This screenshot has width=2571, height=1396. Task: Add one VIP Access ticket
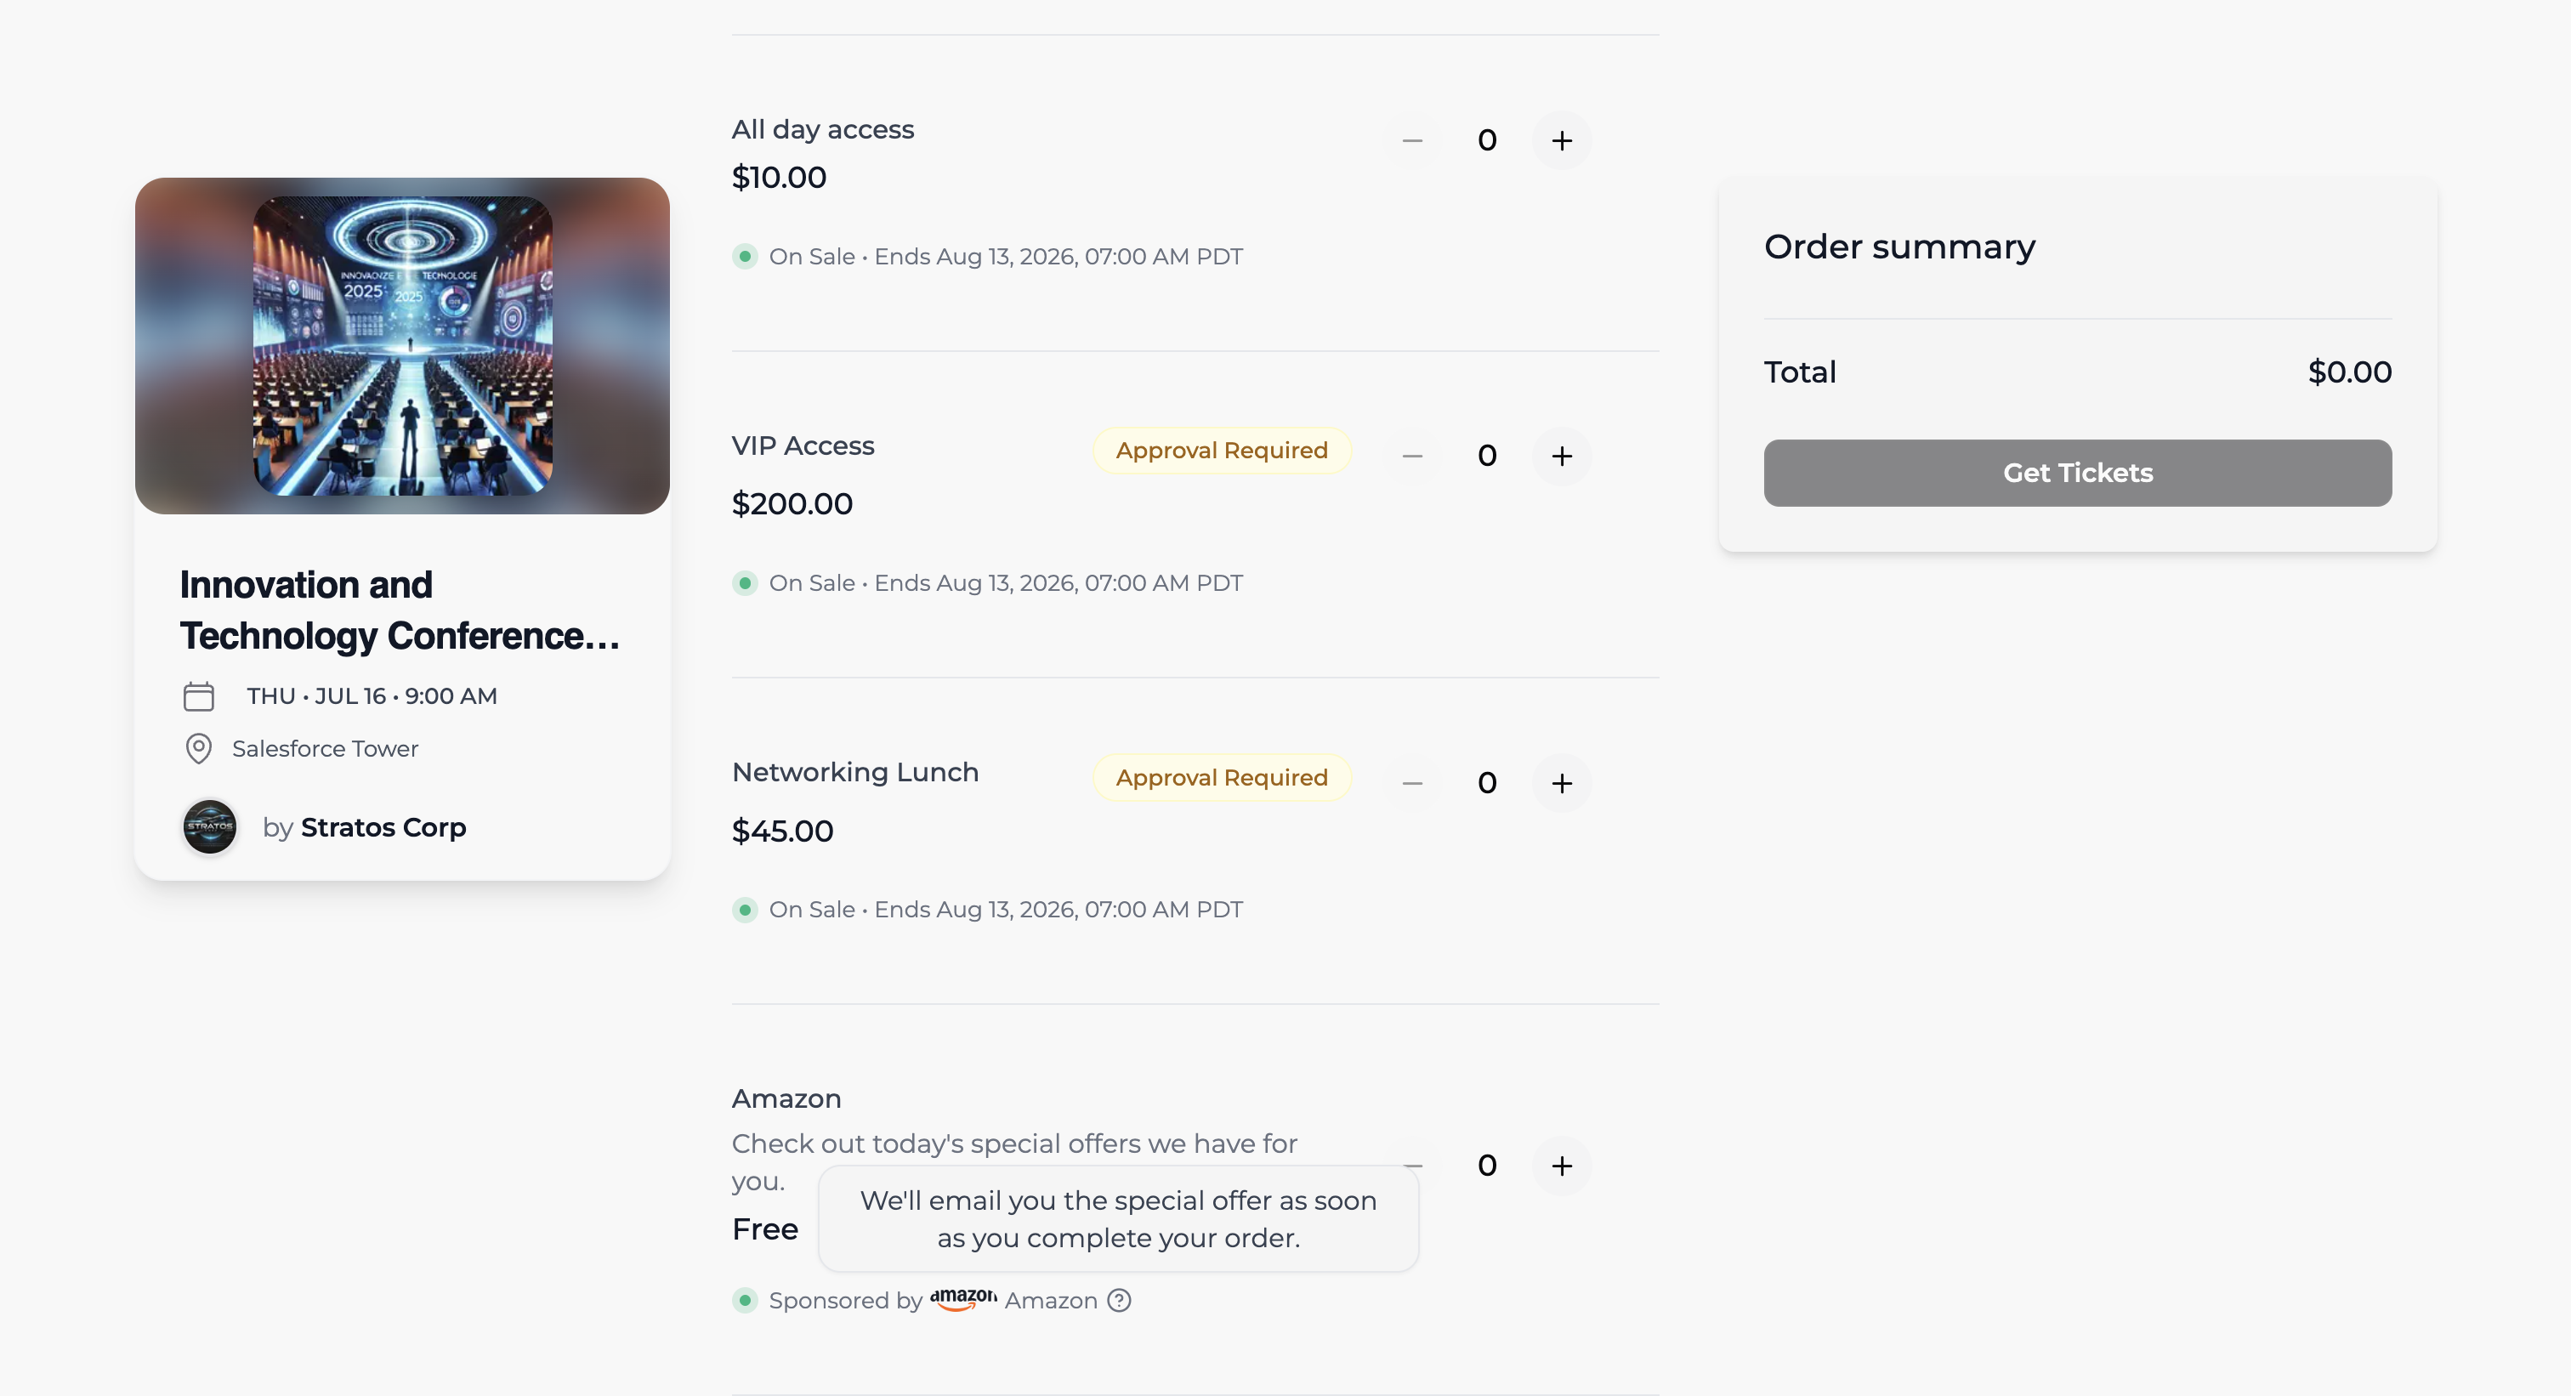tap(1561, 456)
